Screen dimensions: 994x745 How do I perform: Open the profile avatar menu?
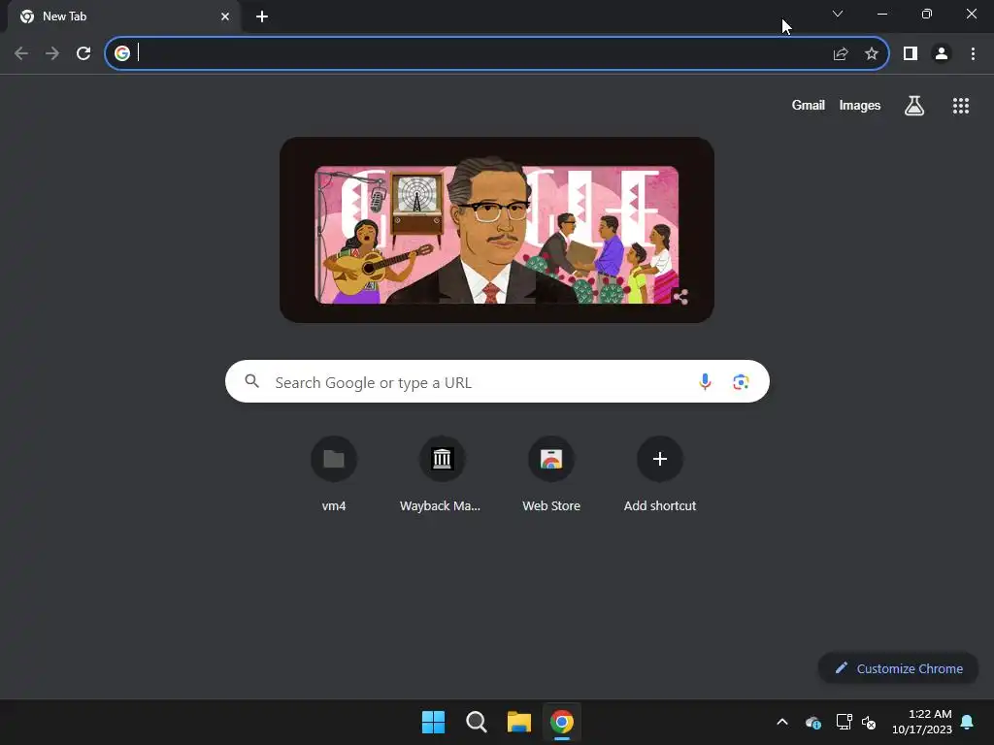tap(942, 53)
